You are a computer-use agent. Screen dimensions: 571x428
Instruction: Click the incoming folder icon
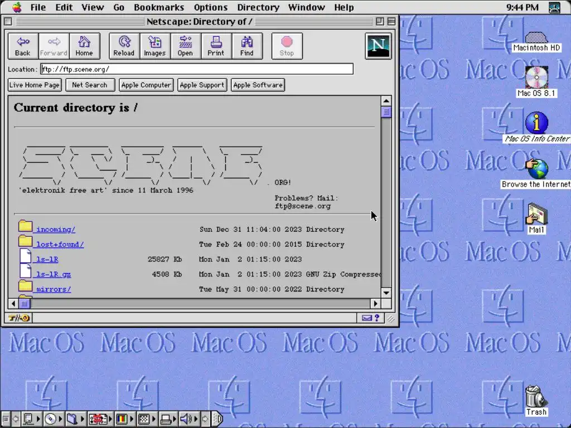point(26,226)
